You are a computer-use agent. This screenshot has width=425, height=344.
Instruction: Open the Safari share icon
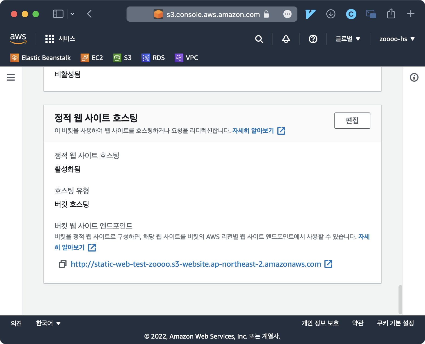[391, 14]
